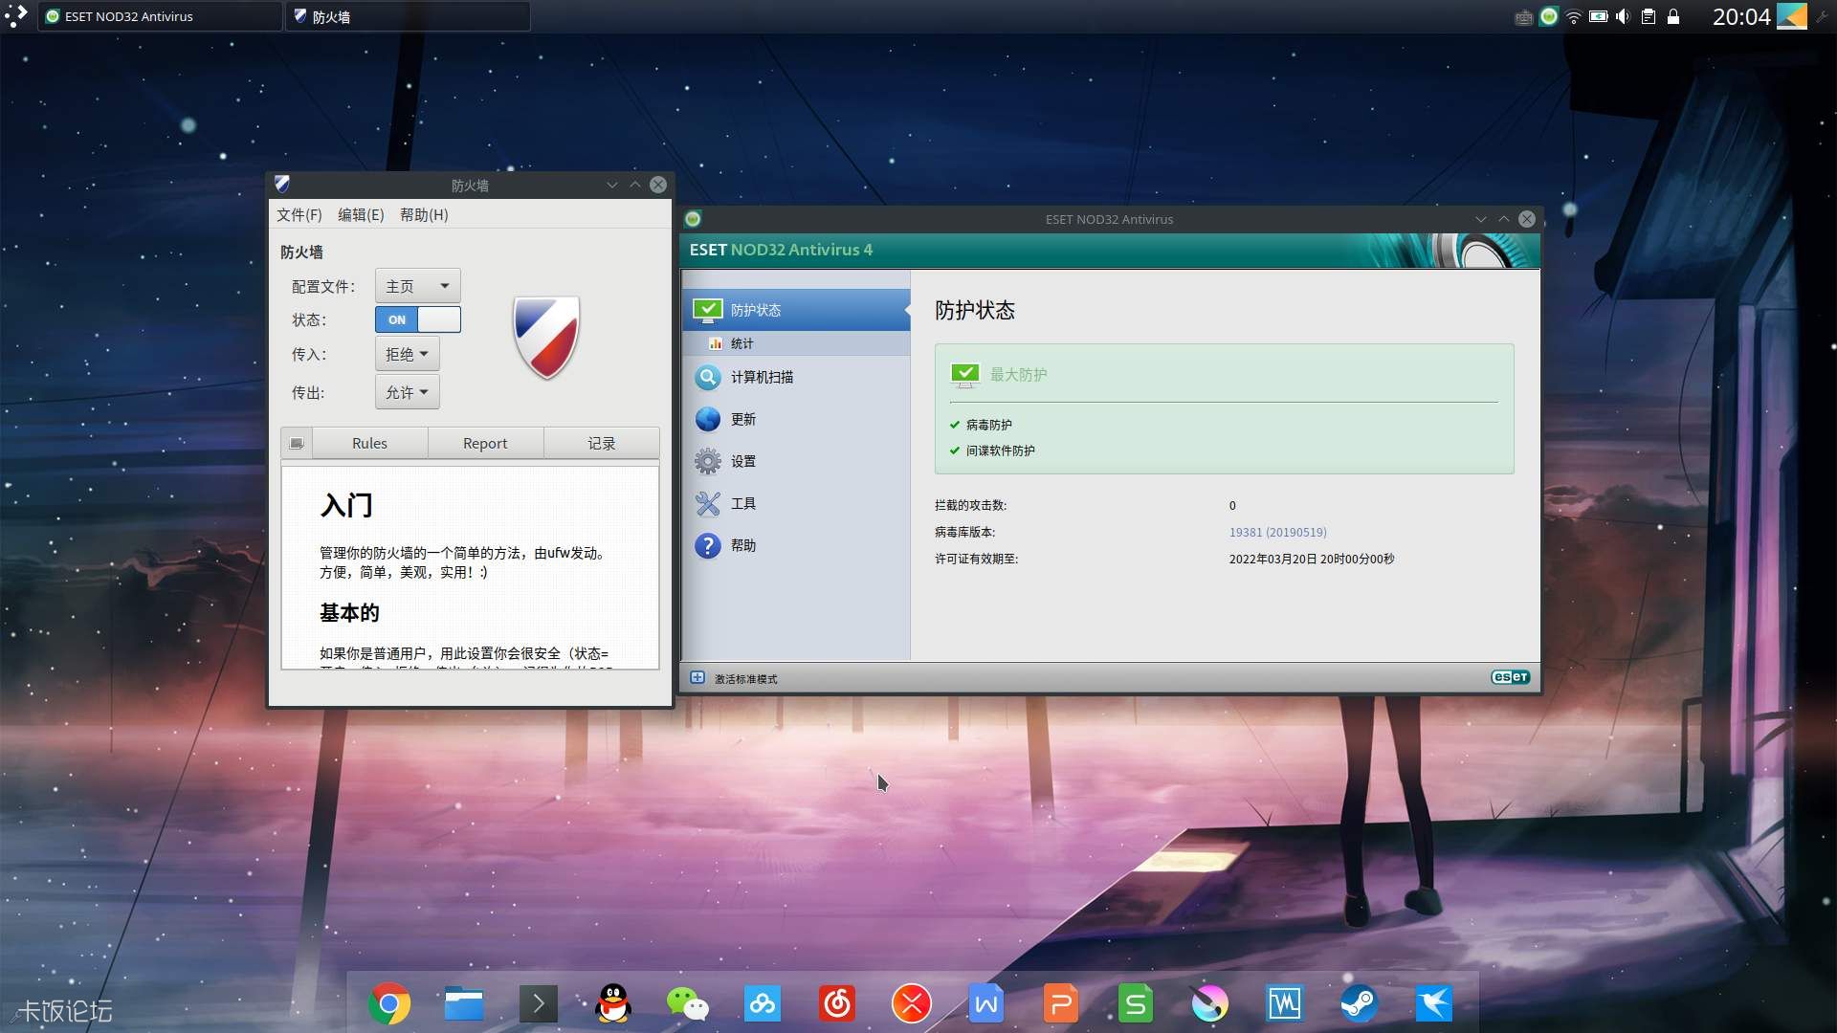The height and width of the screenshot is (1033, 1837).
Task: Open the colorful disc app in dock
Action: (1210, 1003)
